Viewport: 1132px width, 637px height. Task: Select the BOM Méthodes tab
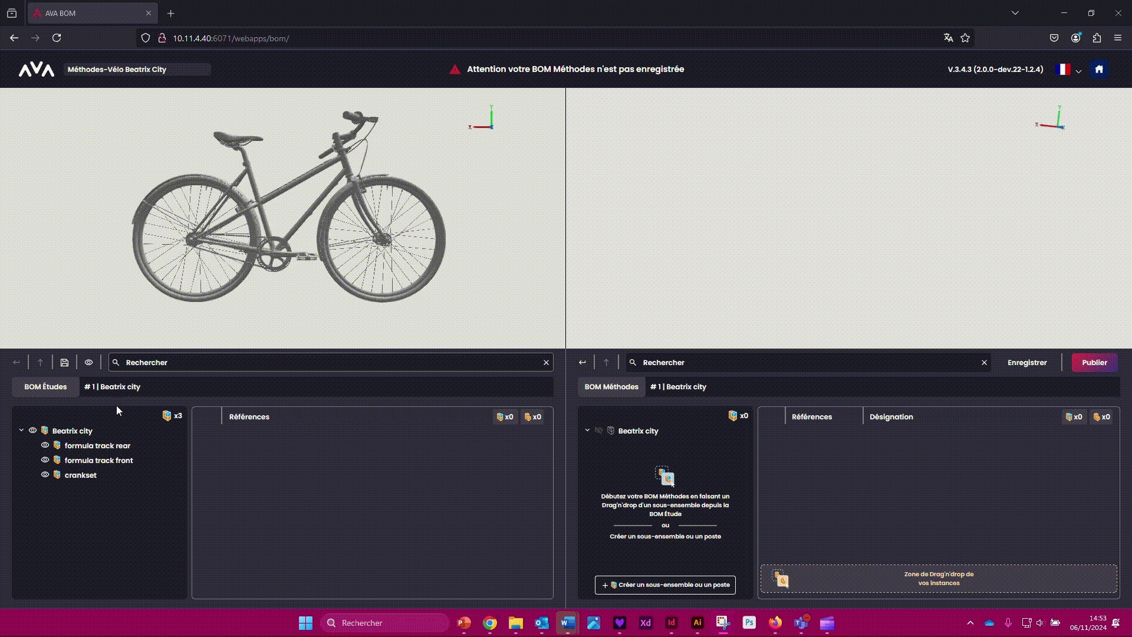click(x=611, y=387)
